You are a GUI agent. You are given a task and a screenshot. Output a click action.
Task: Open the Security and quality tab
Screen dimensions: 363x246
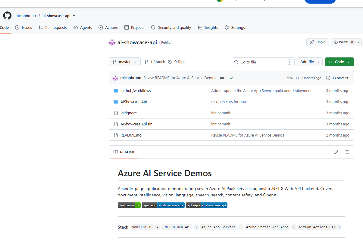tap(171, 27)
